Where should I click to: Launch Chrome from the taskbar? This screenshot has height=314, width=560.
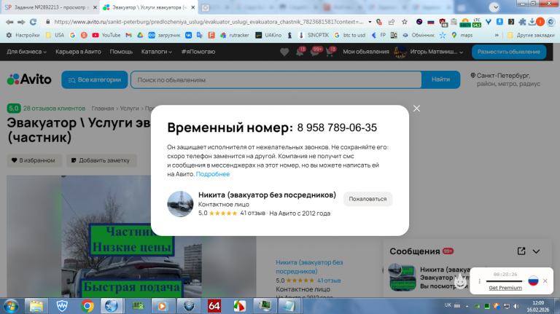(87, 306)
